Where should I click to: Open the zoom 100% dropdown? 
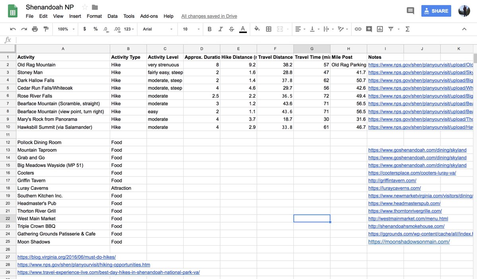coord(65,29)
